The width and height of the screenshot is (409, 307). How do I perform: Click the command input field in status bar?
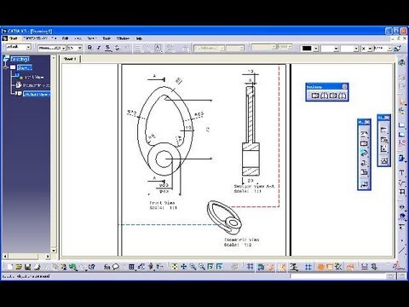[338, 276]
